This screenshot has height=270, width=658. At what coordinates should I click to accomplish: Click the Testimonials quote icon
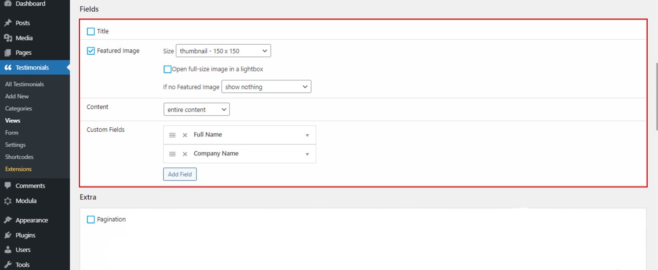coord(8,67)
